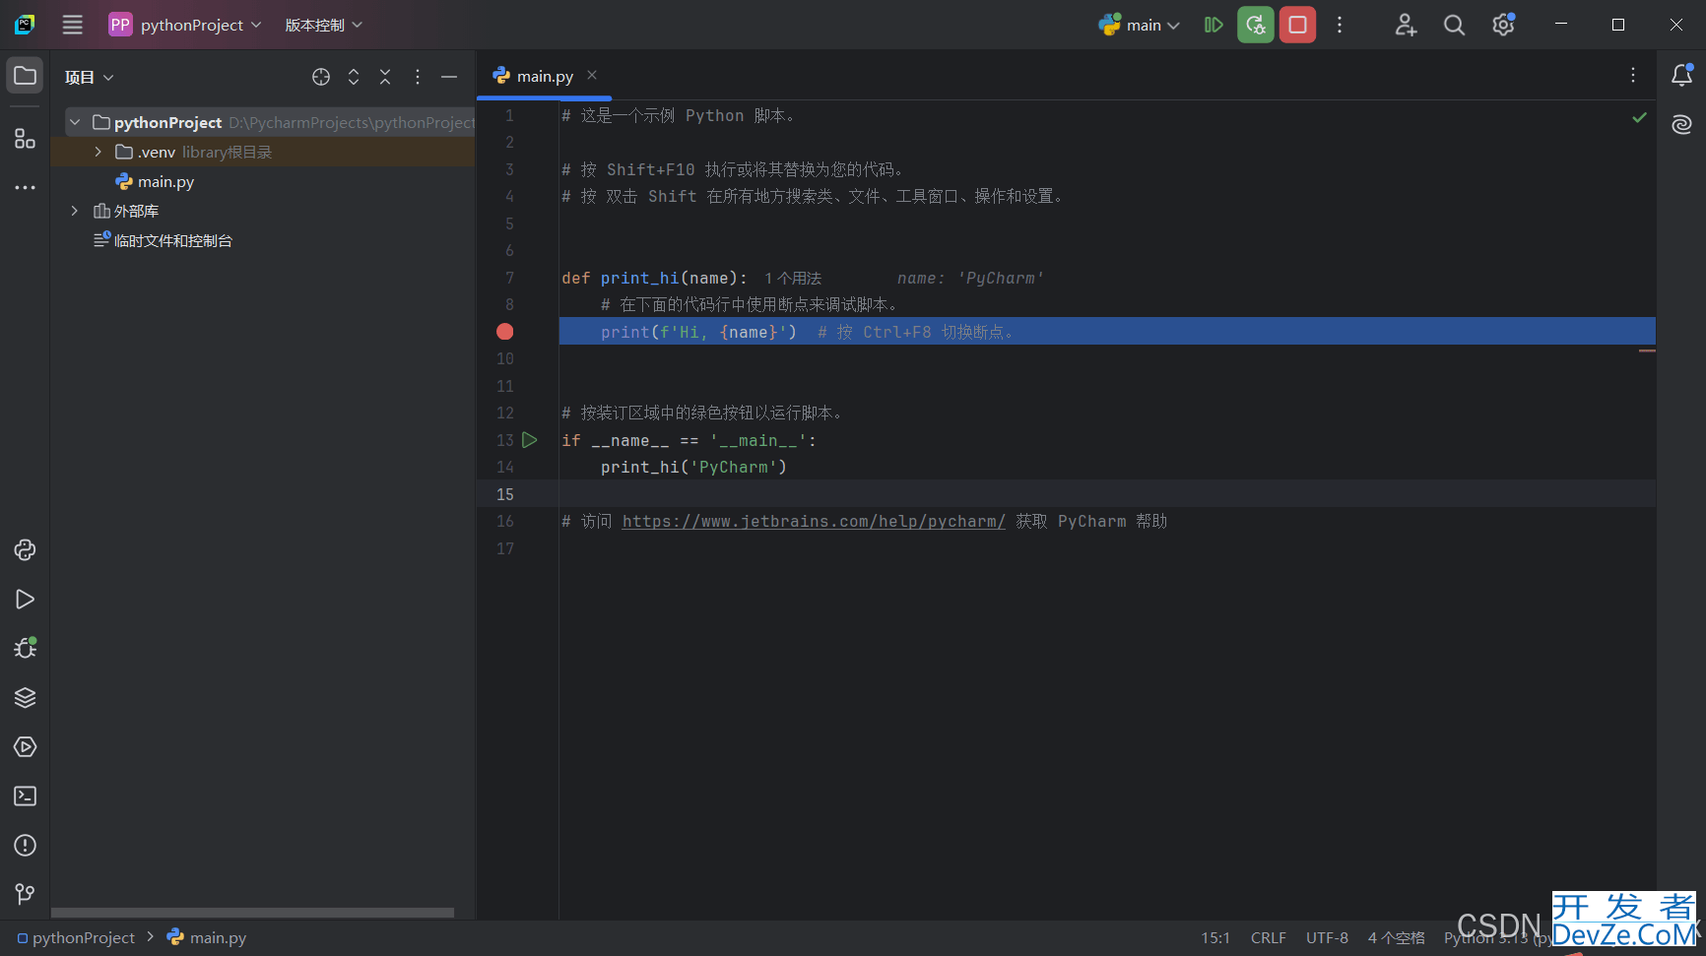Open the Project tool window folder icon
1706x956 pixels.
coord(25,76)
